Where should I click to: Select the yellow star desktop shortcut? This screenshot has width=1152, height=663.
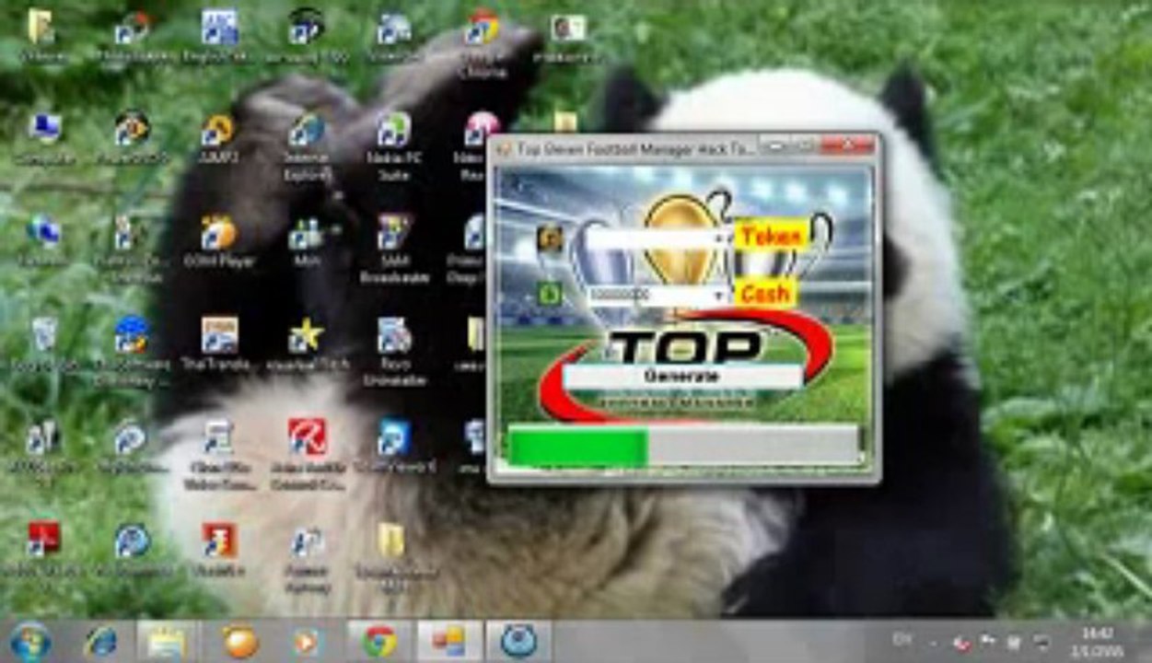pos(306,344)
